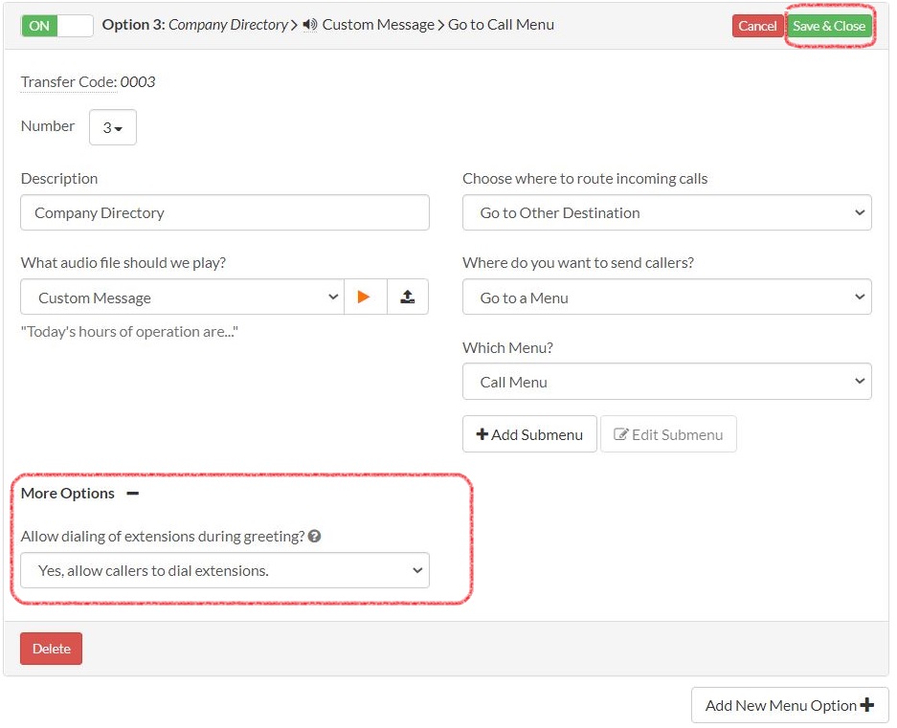Open the Which Menu dropdown showing Call Menu
897x728 pixels.
tap(666, 381)
